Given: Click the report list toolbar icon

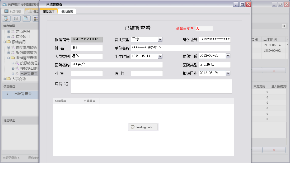Looking at the screenshot, I should (16, 18).
